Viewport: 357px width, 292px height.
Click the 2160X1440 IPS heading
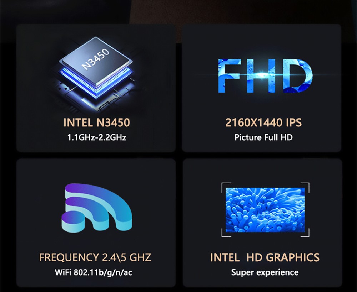(263, 122)
